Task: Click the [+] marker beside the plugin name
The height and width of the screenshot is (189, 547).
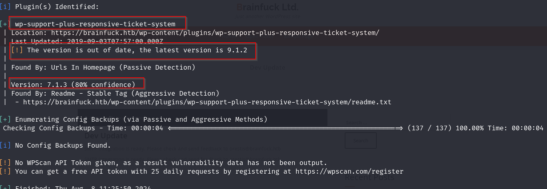Action: point(5,24)
